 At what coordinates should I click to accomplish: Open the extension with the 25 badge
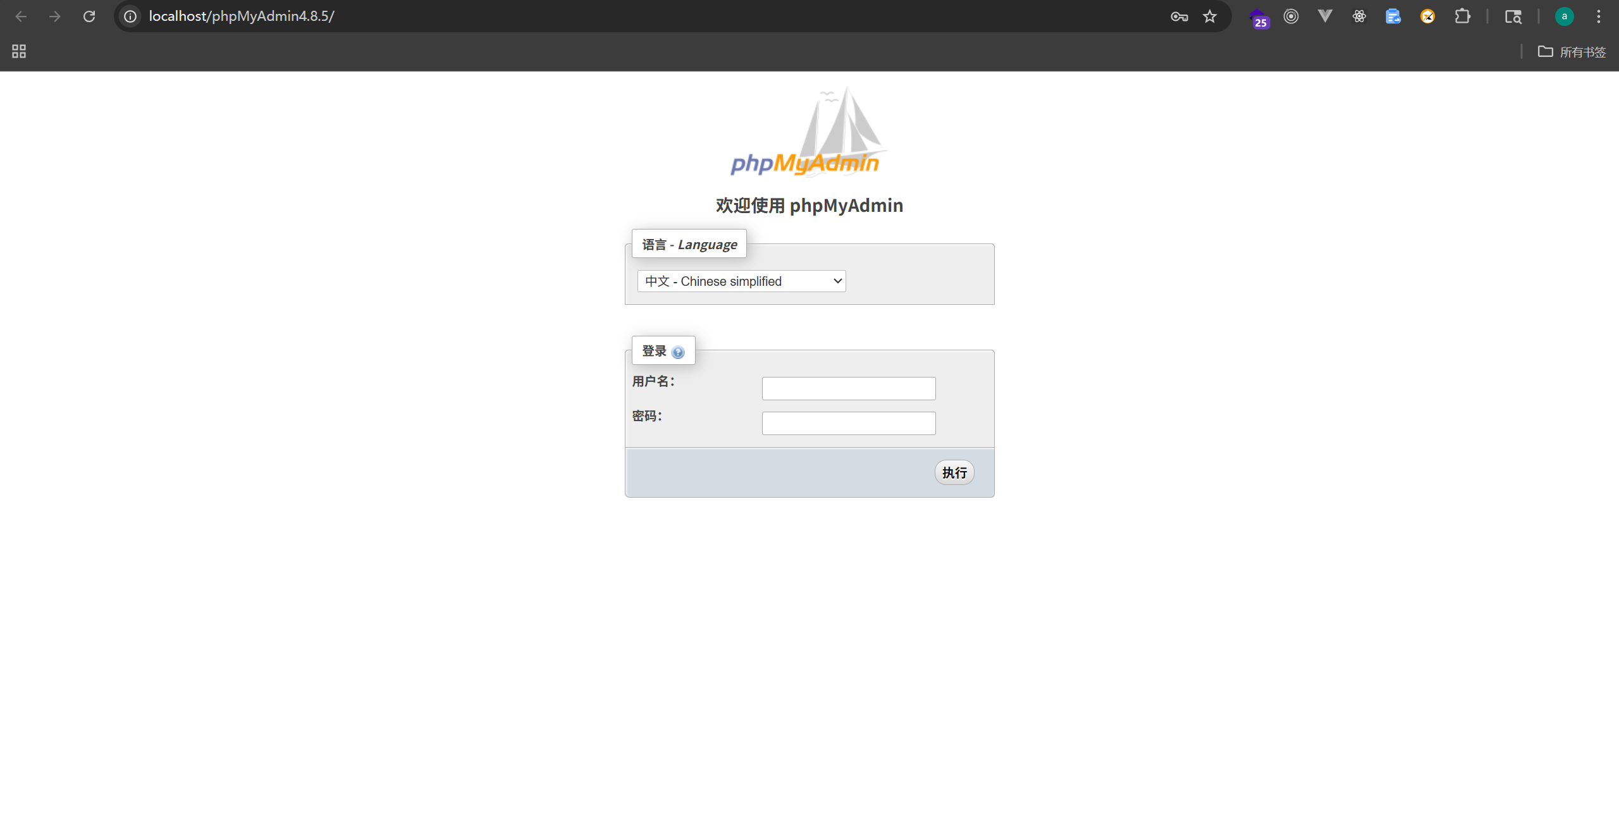[1259, 18]
